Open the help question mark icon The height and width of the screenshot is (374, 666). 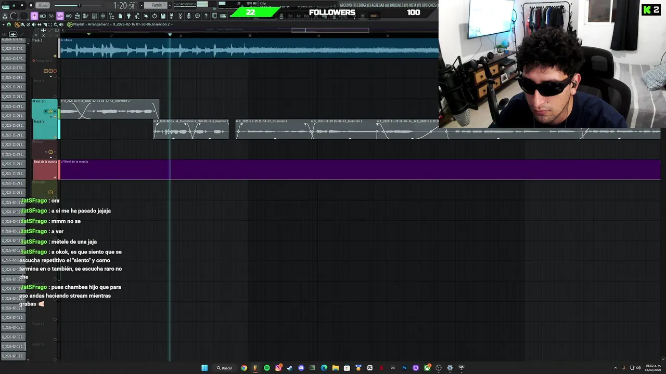pyautogui.click(x=206, y=16)
